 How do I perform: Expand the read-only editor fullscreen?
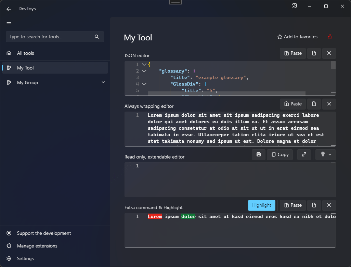[304, 155]
